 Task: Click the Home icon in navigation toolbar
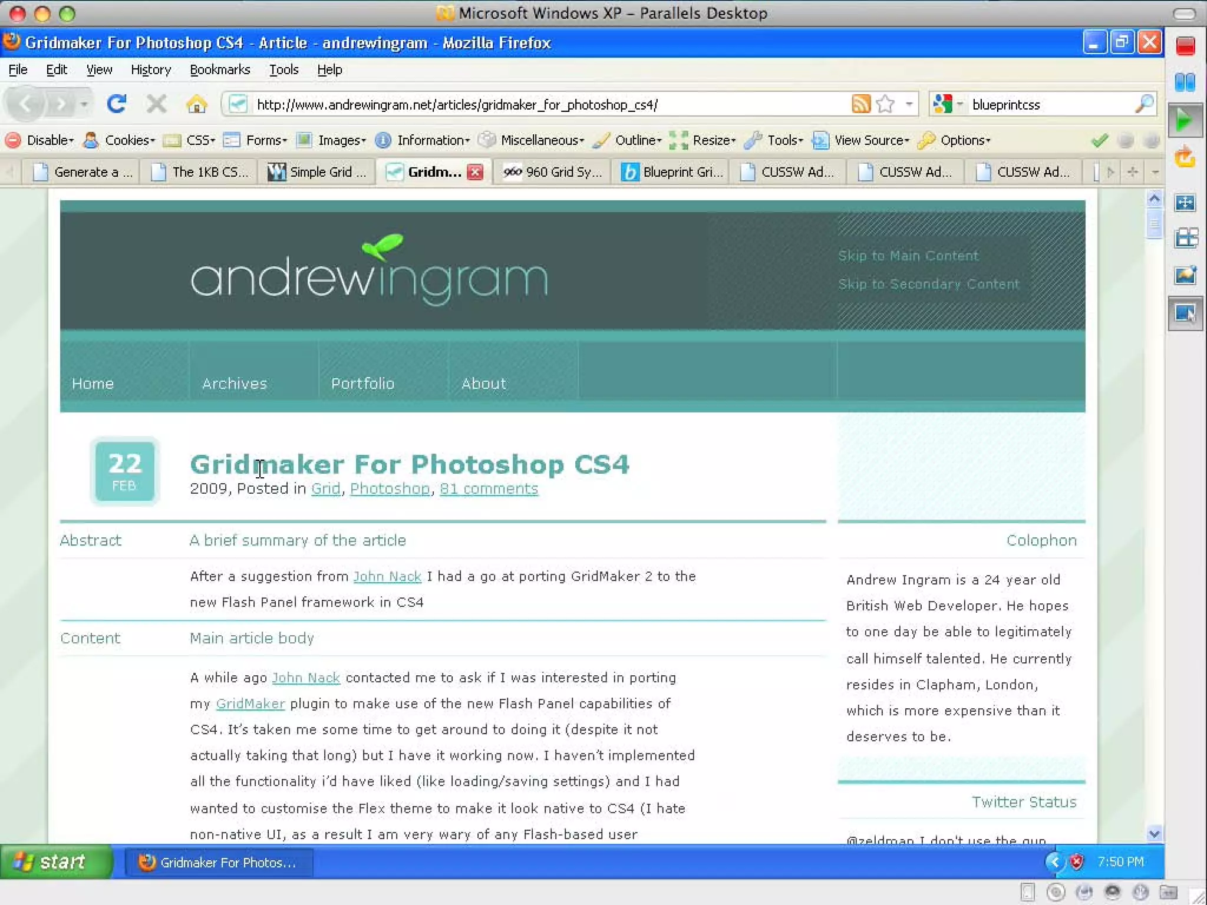tap(196, 104)
